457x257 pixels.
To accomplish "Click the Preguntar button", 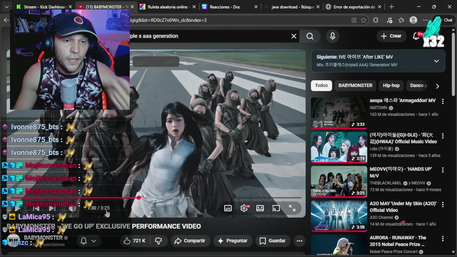I will pos(232,241).
